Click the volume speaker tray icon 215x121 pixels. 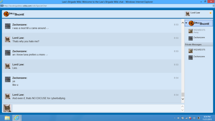178,118
